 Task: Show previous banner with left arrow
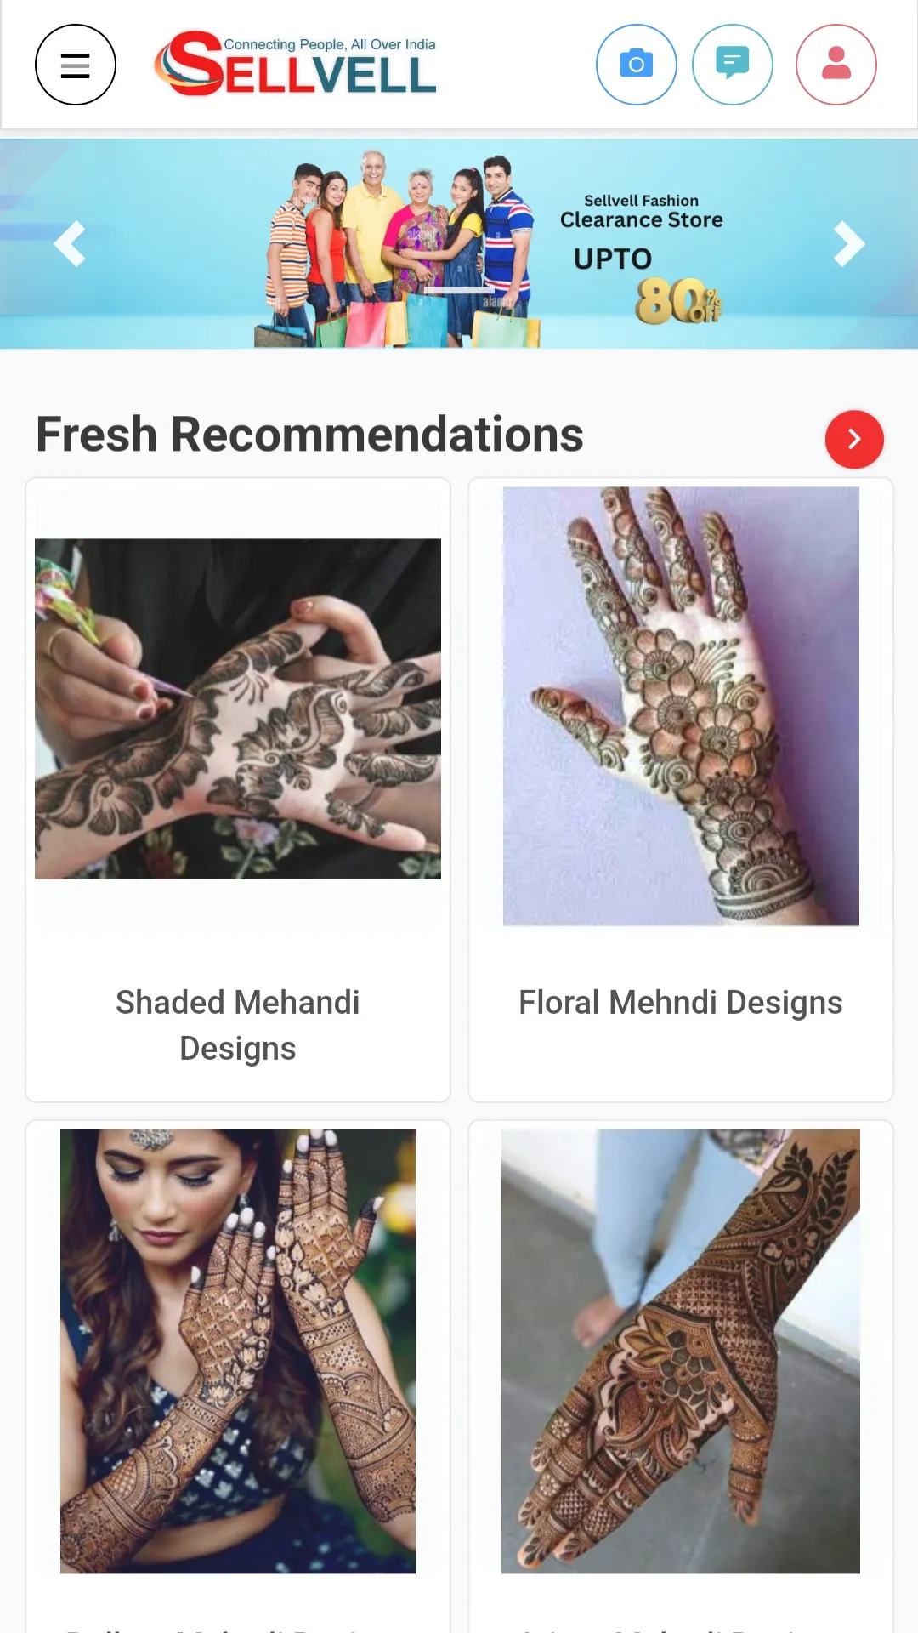(x=70, y=244)
